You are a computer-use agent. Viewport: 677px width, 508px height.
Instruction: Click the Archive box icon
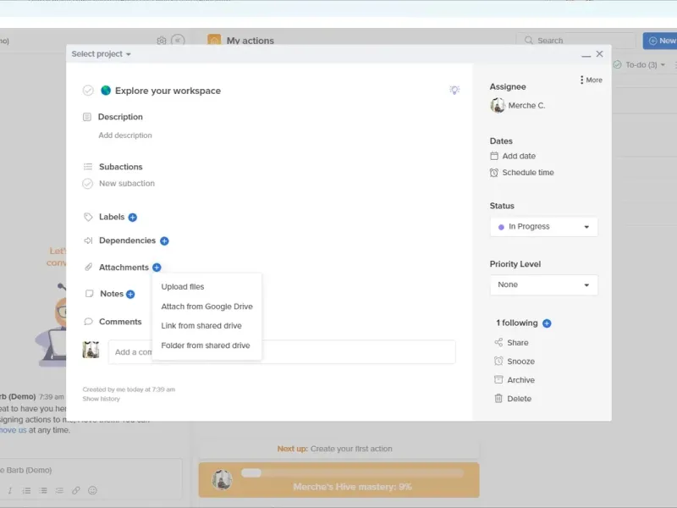click(x=498, y=379)
